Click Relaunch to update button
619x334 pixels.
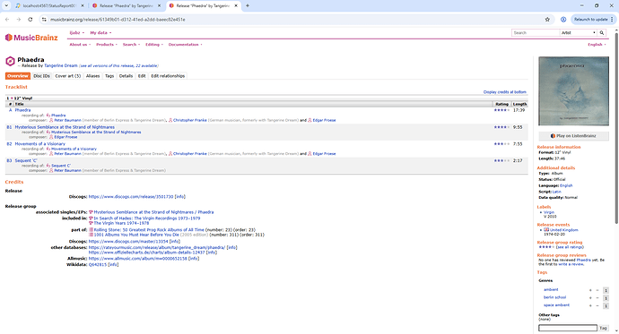coord(593,20)
